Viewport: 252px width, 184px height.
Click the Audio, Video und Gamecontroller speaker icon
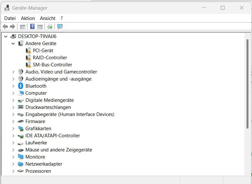tap(21, 72)
